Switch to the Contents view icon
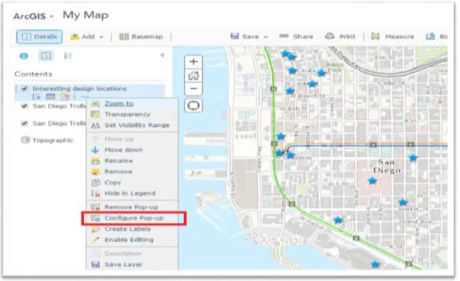Screen dimensions: 460x281 (x=46, y=56)
